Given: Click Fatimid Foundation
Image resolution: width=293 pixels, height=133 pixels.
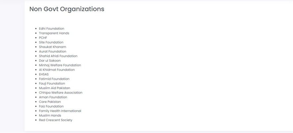Looking at the screenshot, I should 54,79.
